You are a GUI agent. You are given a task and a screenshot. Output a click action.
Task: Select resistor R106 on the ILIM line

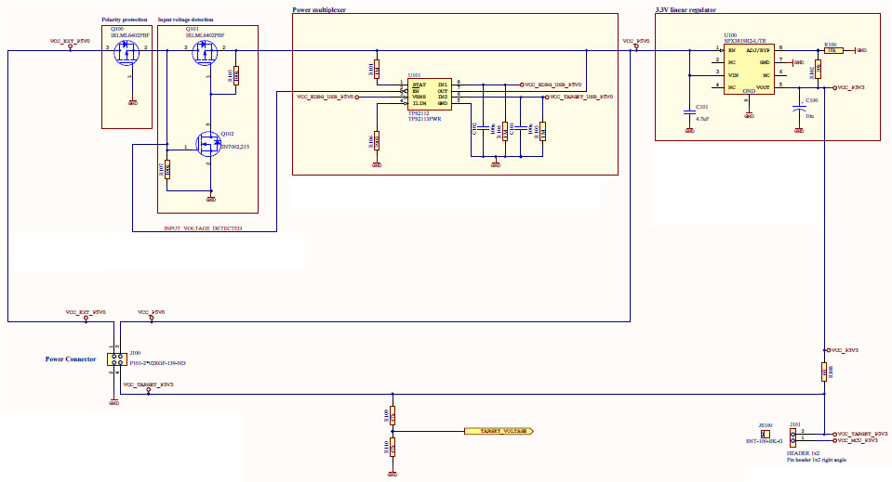(377, 140)
